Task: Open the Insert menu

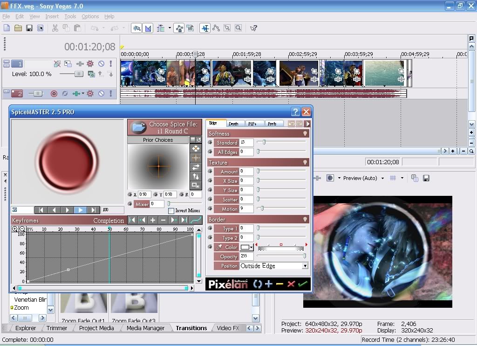Action: 52,16
